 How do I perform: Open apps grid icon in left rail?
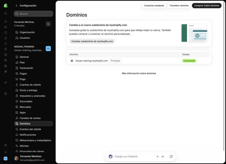(5, 94)
